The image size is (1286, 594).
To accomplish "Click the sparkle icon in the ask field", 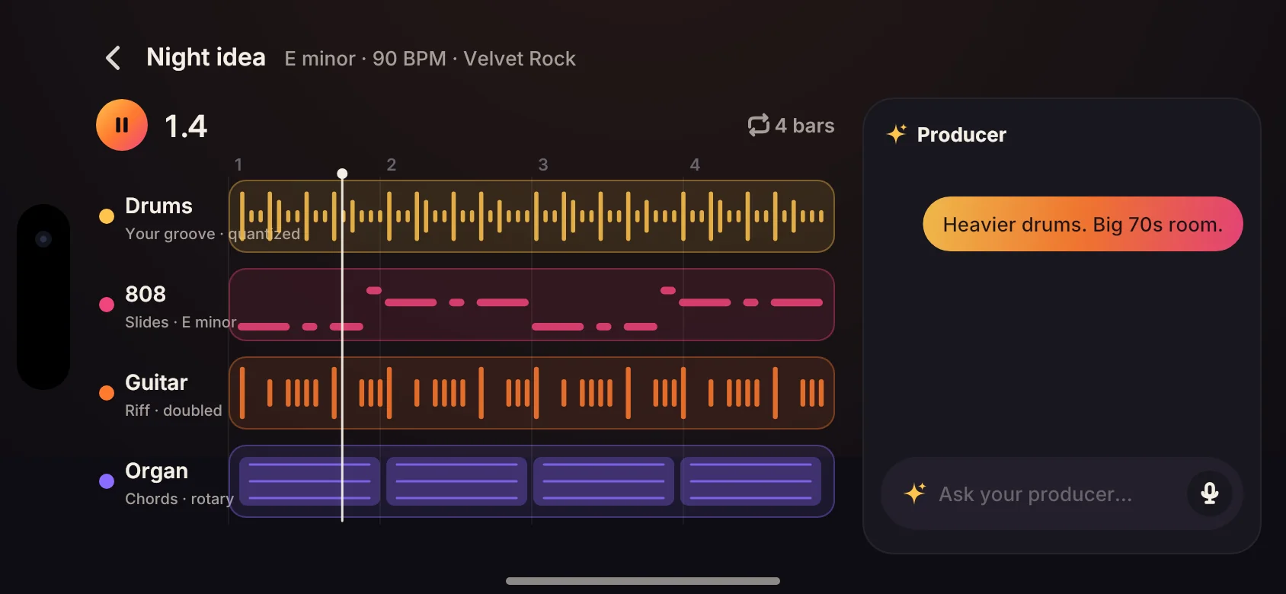I will pos(914,493).
